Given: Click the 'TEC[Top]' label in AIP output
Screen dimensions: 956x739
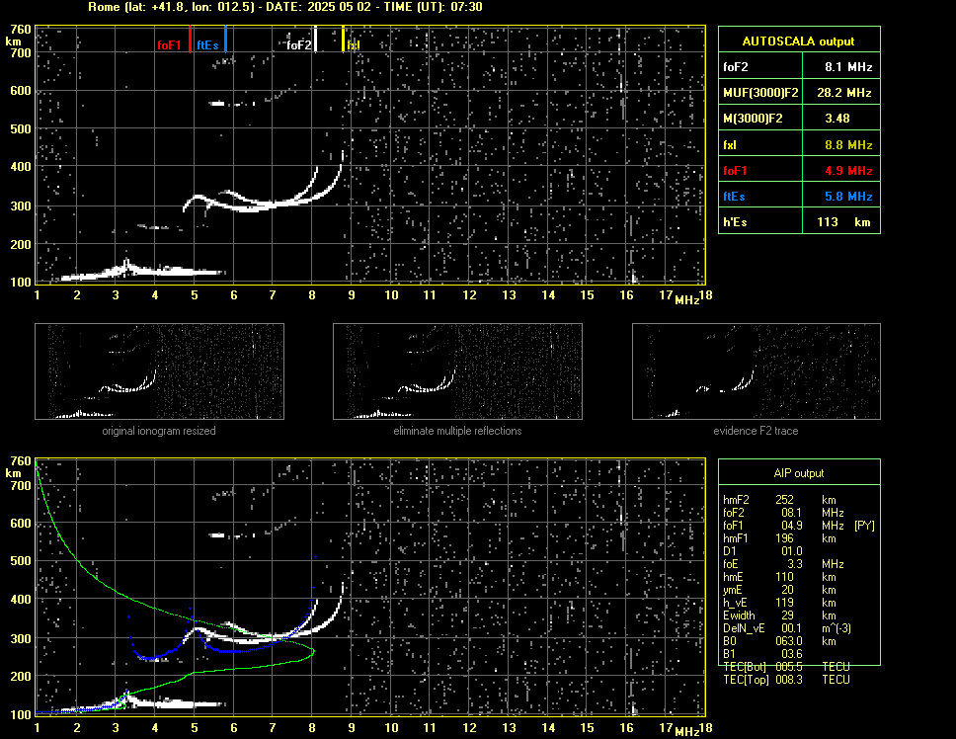Looking at the screenshot, I should click(747, 680).
